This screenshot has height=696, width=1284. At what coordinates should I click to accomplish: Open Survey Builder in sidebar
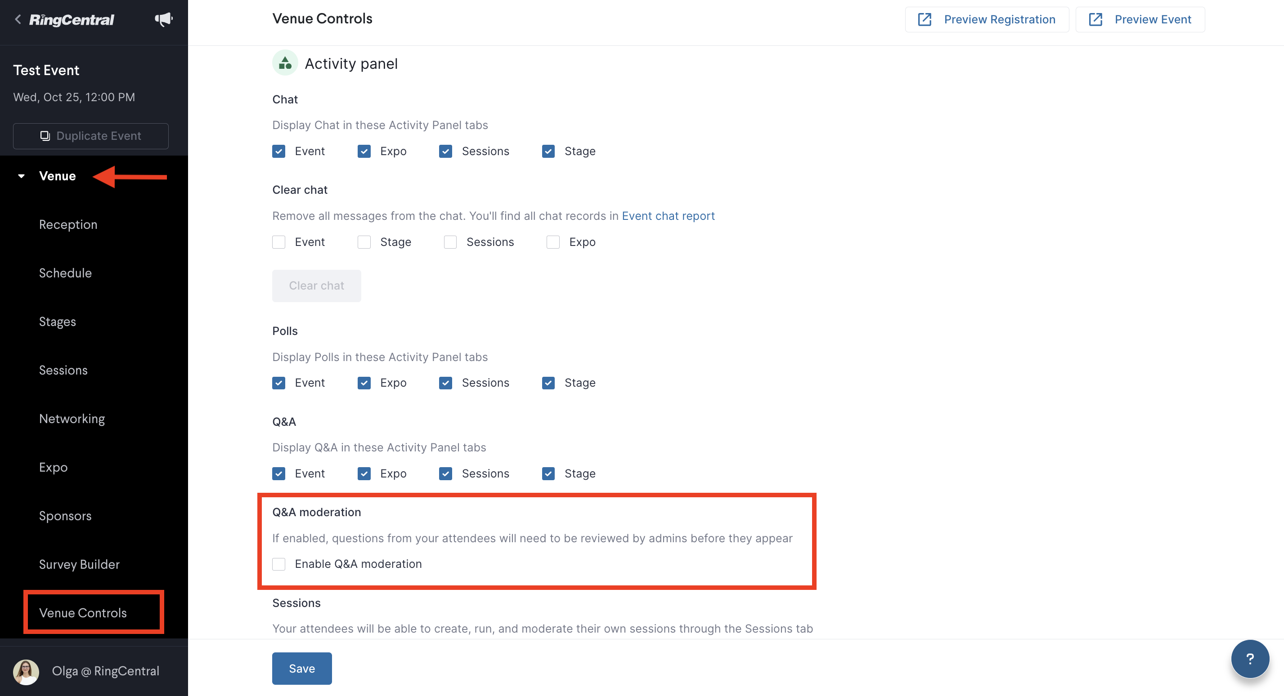79,564
